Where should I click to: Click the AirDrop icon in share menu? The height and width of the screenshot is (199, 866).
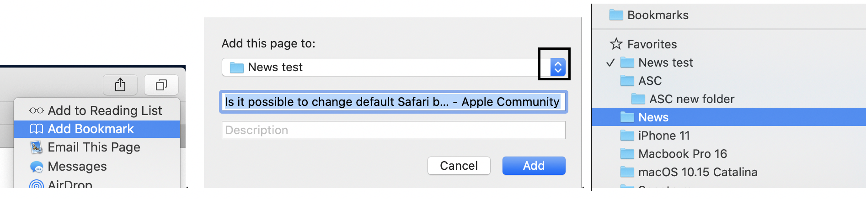(37, 184)
